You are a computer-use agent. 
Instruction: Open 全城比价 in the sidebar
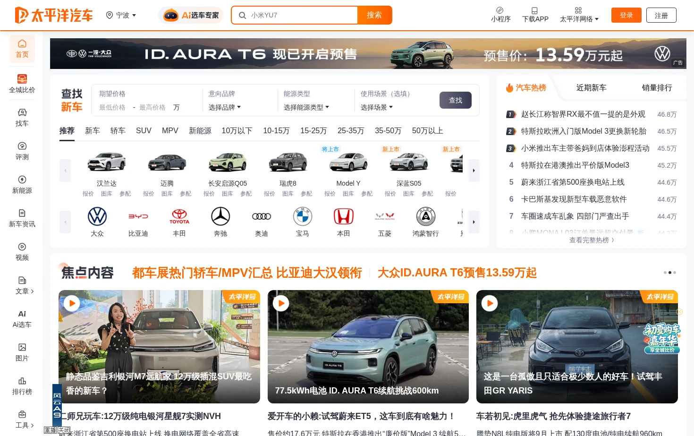click(22, 84)
